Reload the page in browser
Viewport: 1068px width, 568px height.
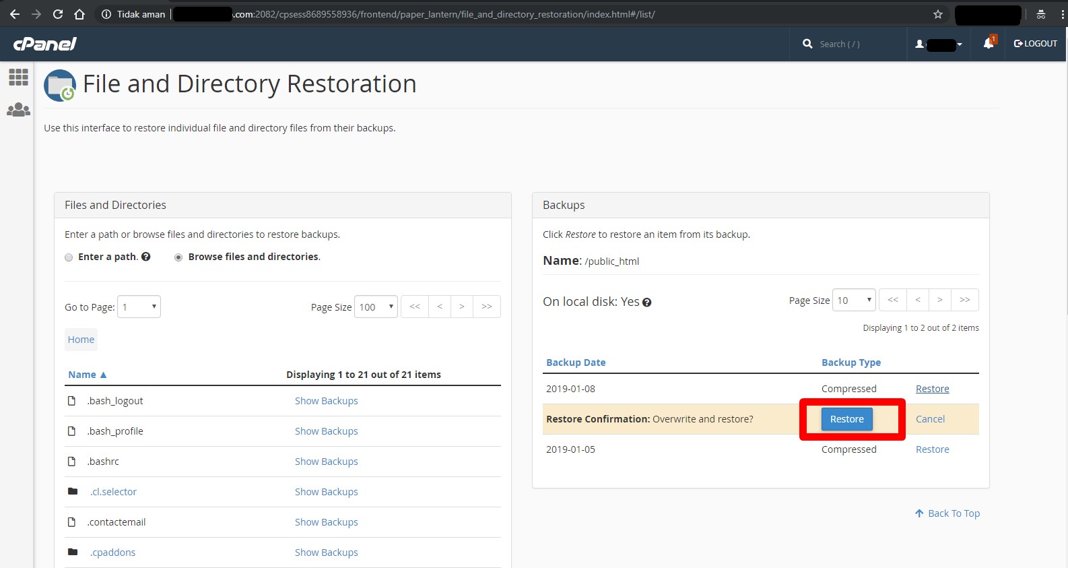tap(58, 14)
